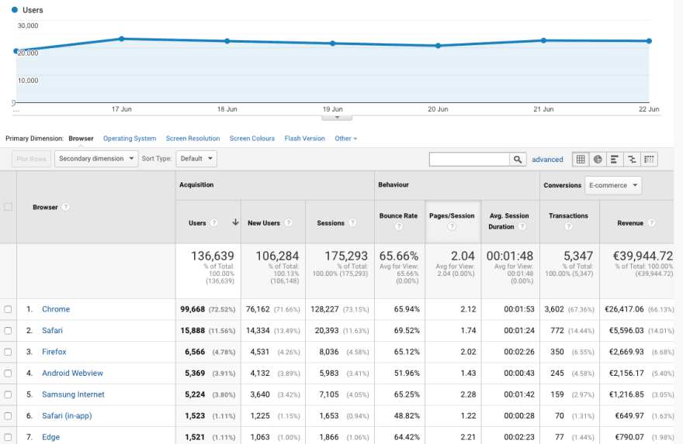Open help icon next to Users header
The image size is (683, 444).
point(214,222)
